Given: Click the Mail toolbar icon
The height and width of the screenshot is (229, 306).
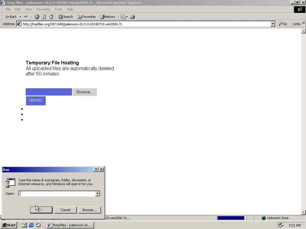Looking at the screenshot, I should (x=124, y=17).
